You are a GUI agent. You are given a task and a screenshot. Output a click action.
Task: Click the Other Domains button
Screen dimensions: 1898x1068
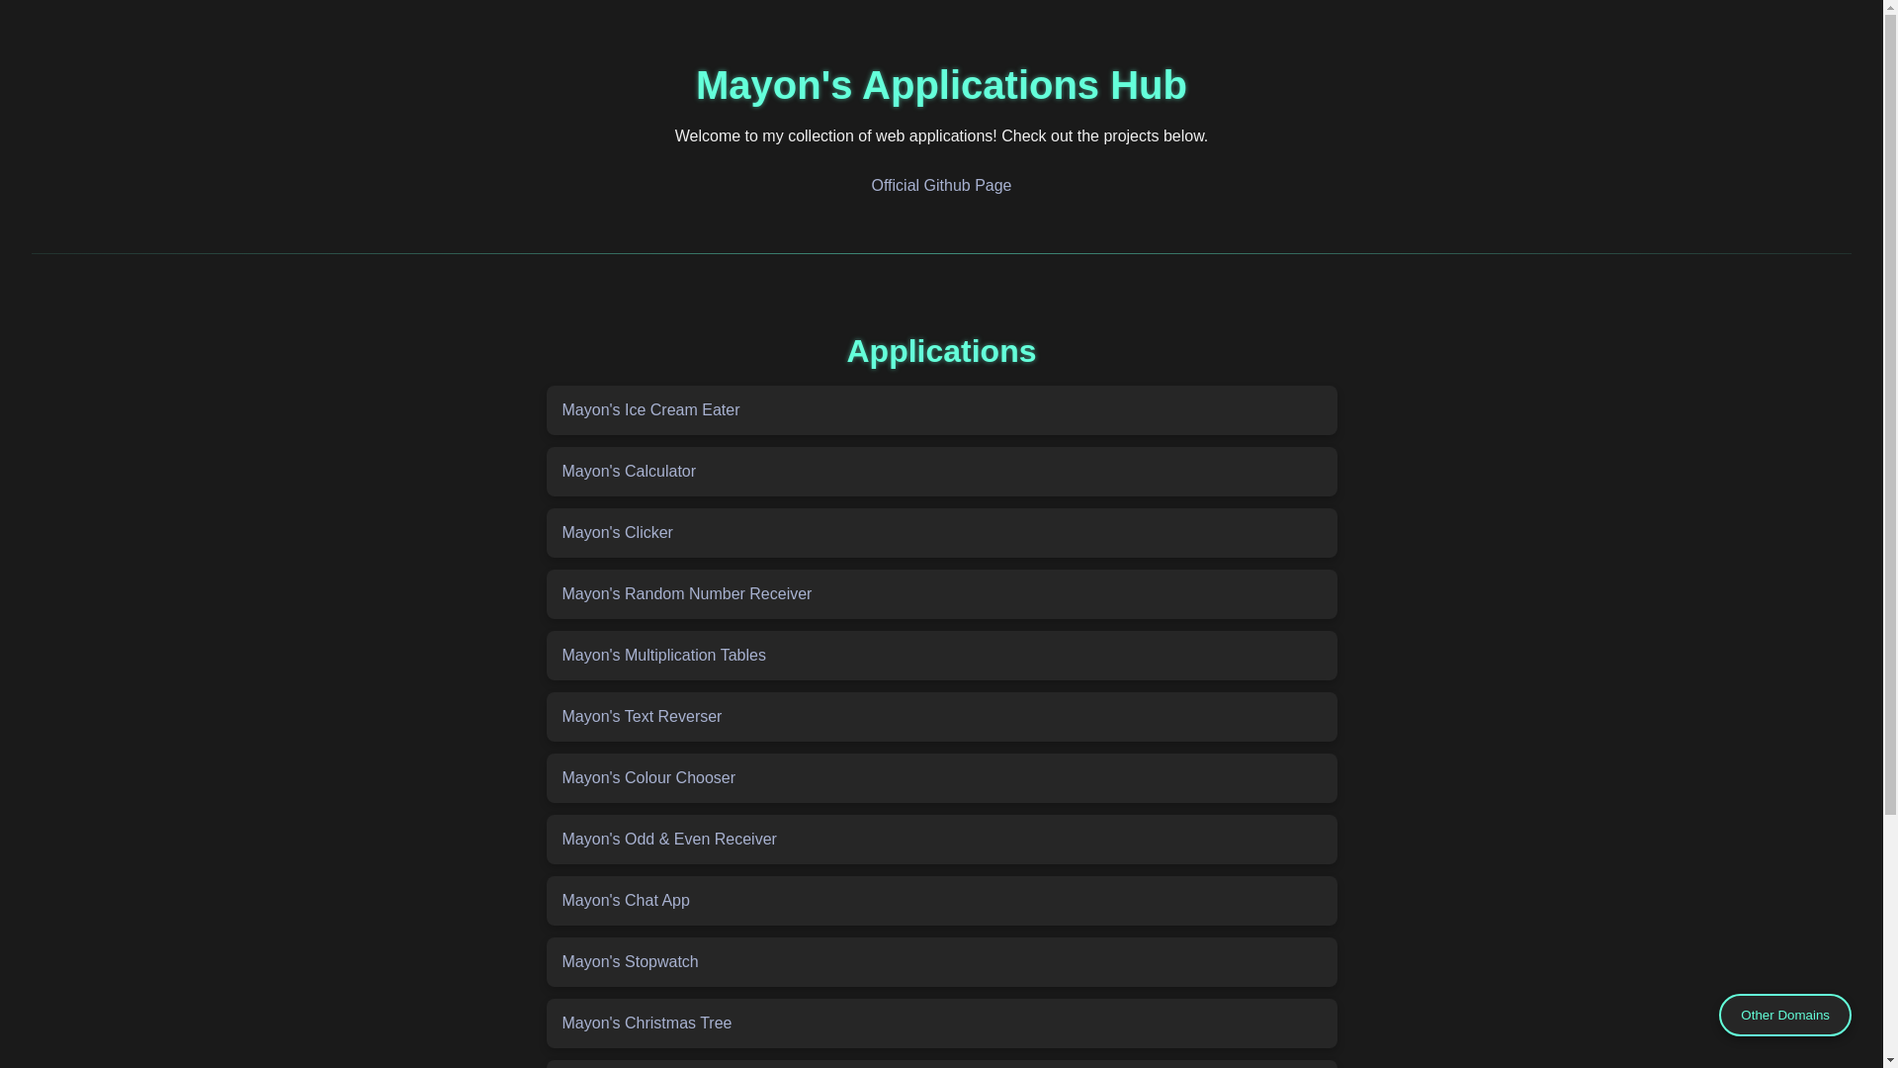(x=1784, y=1016)
